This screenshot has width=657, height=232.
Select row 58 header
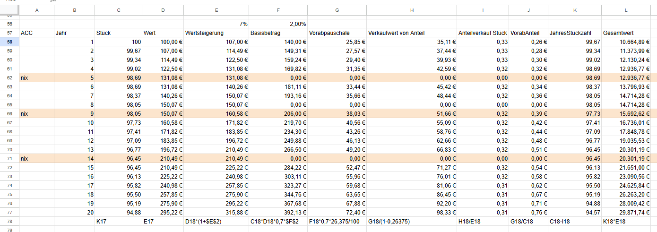pyautogui.click(x=9, y=42)
